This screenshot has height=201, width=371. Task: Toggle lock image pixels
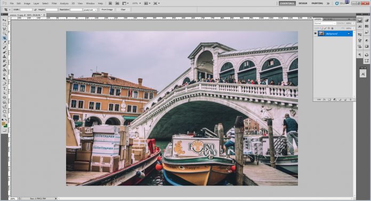(x=325, y=28)
